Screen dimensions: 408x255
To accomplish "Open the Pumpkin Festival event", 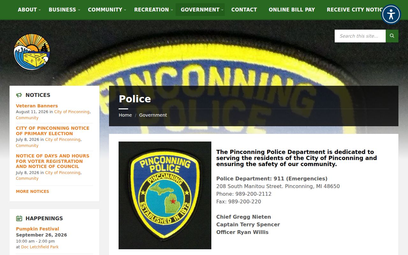I will coord(38,229).
